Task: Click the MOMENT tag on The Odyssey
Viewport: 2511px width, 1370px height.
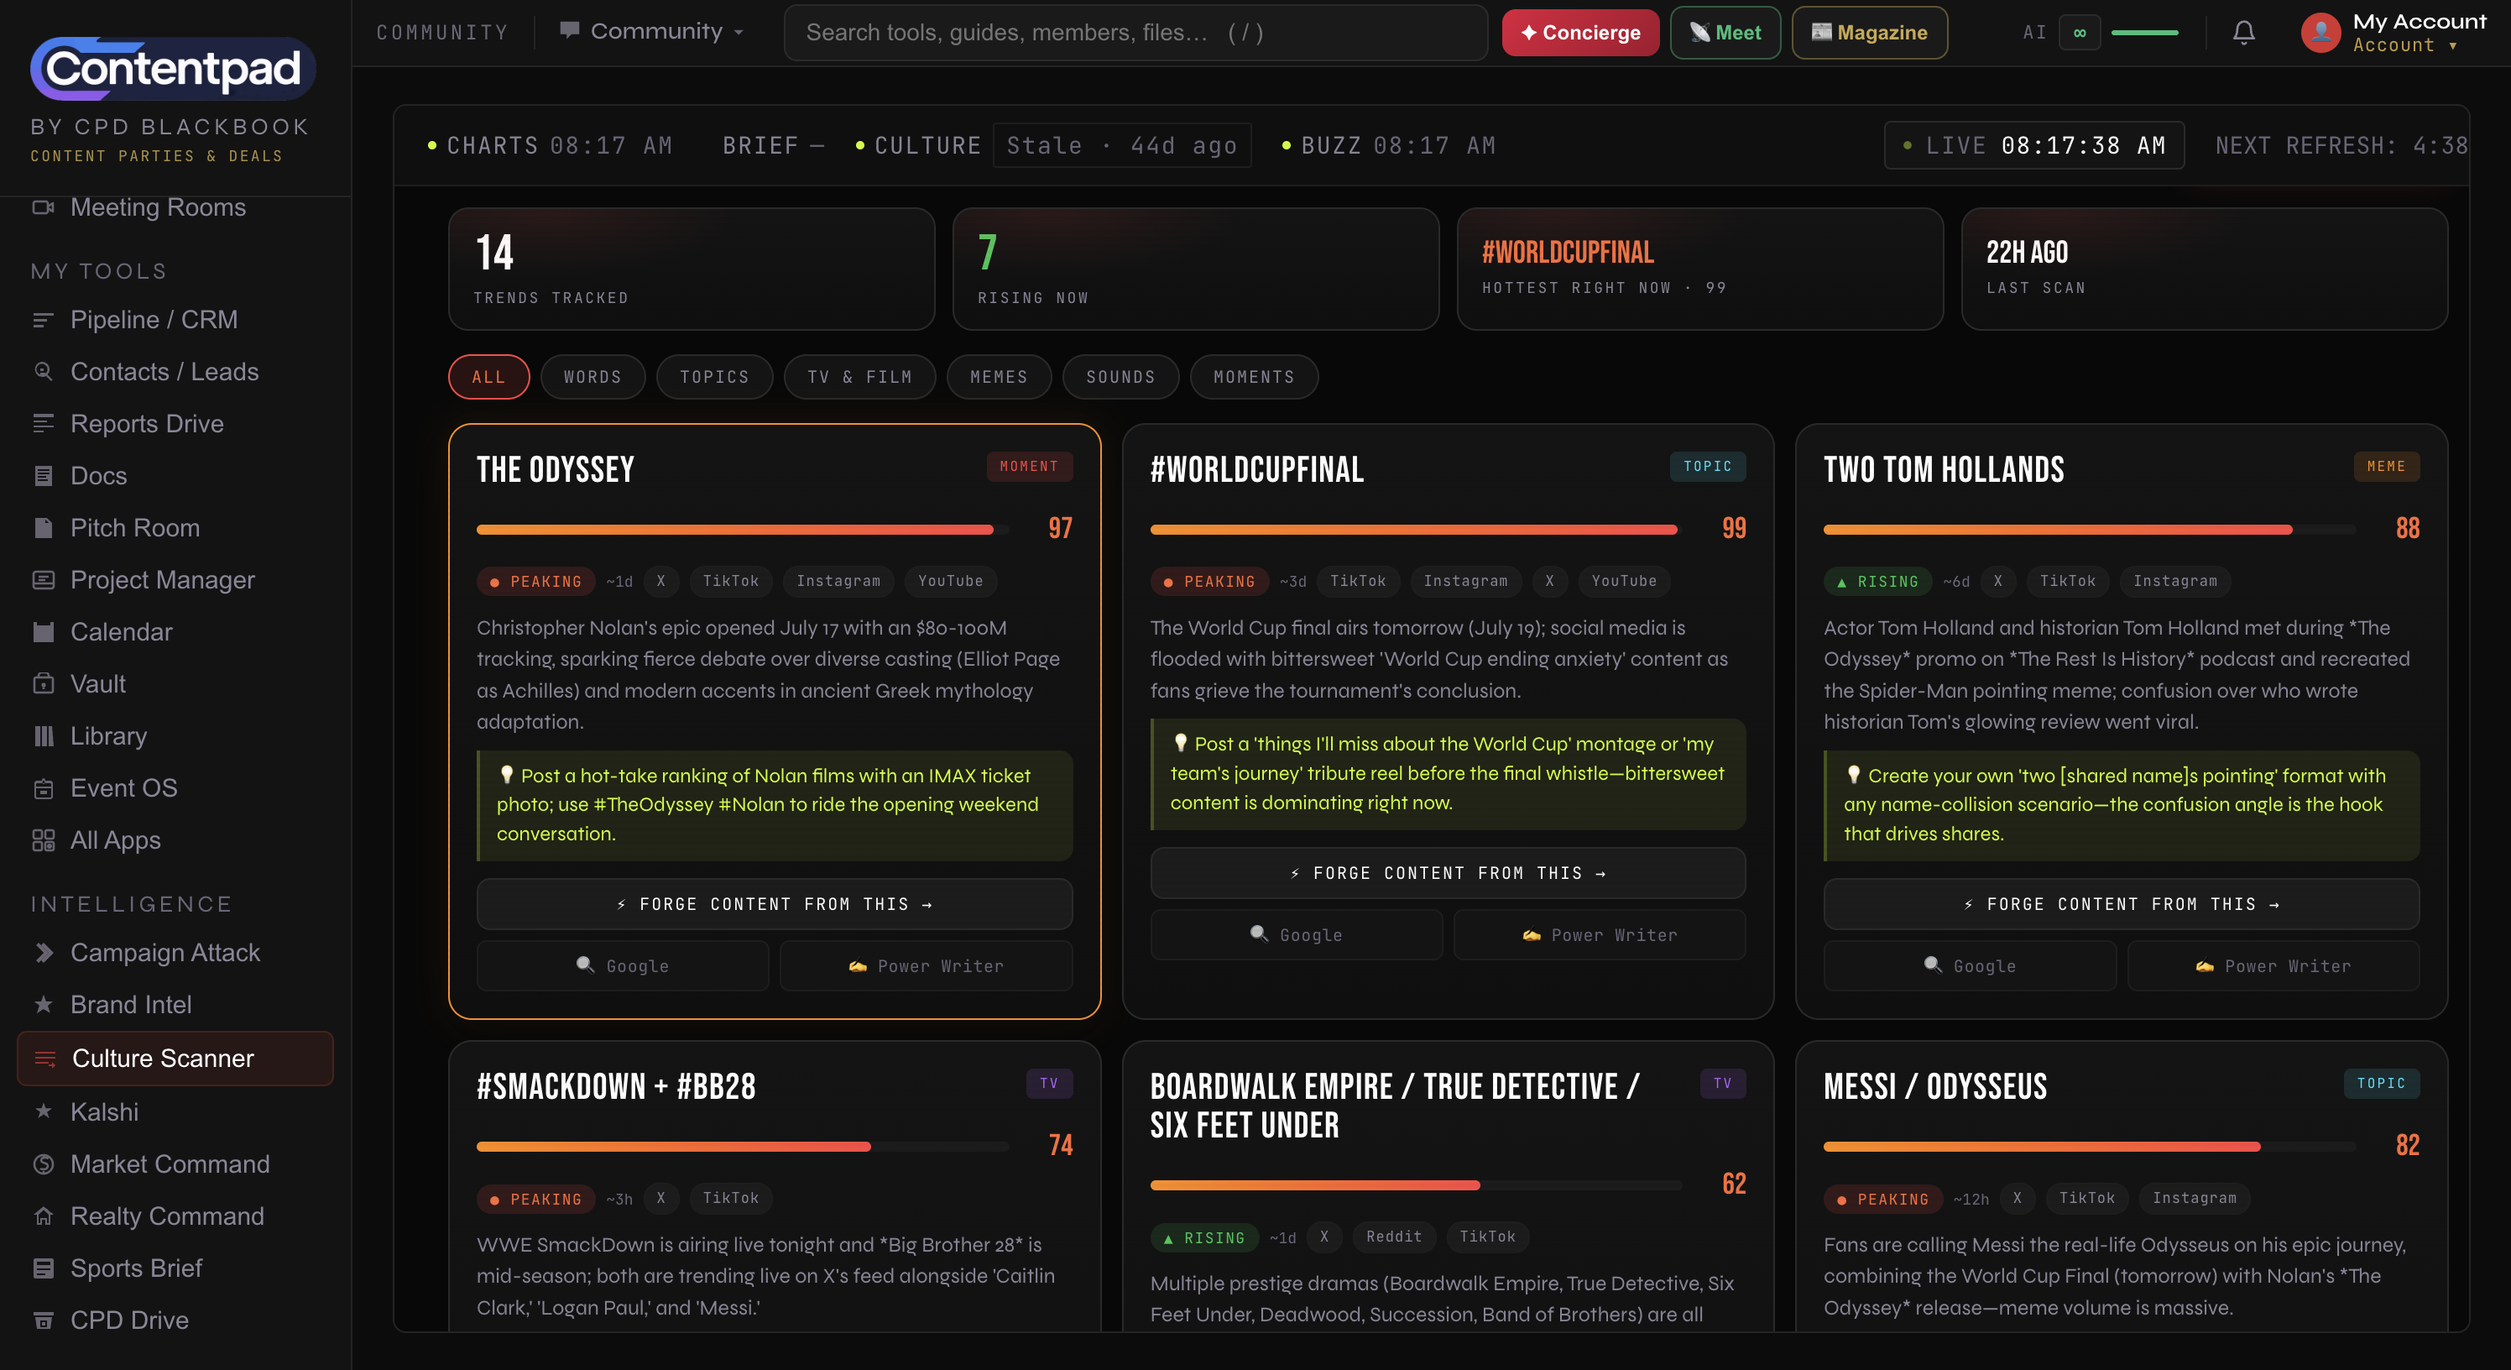Action: pos(1030,466)
